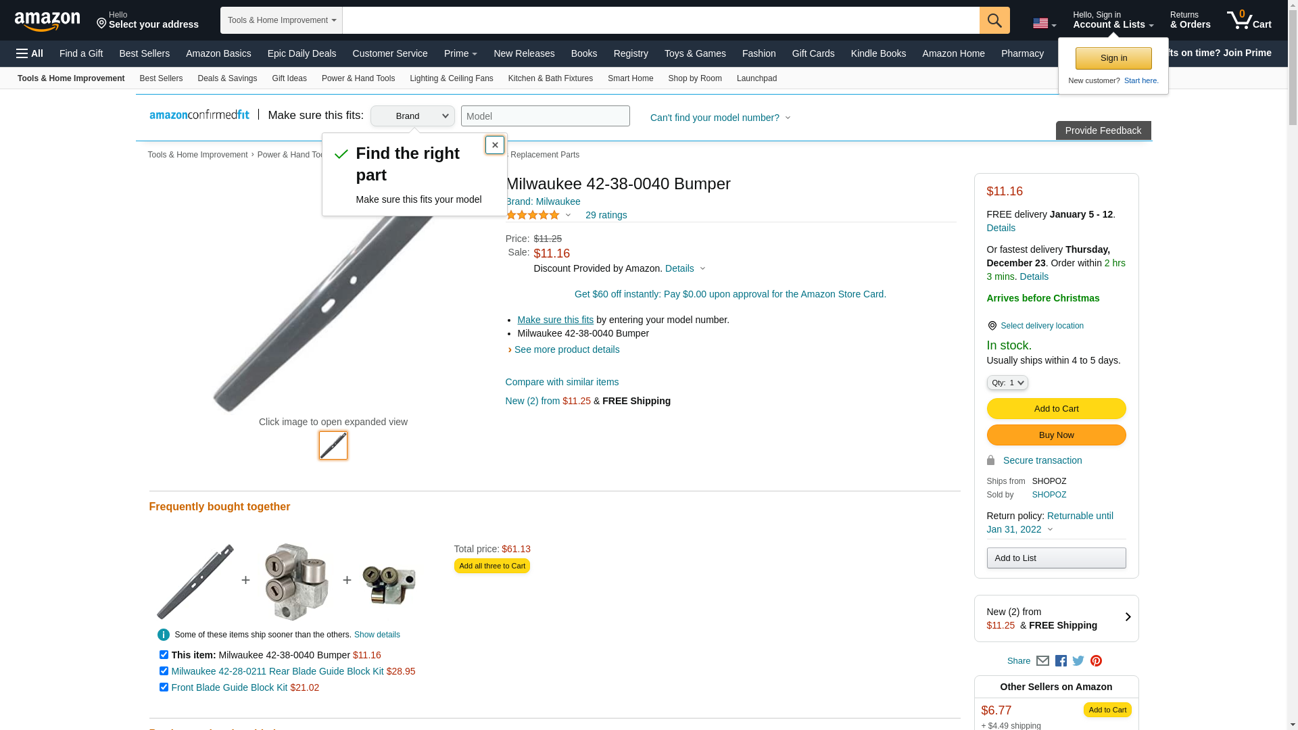Screen dimensions: 1298x730
Task: Open the shopping cart
Action: pos(1249,20)
